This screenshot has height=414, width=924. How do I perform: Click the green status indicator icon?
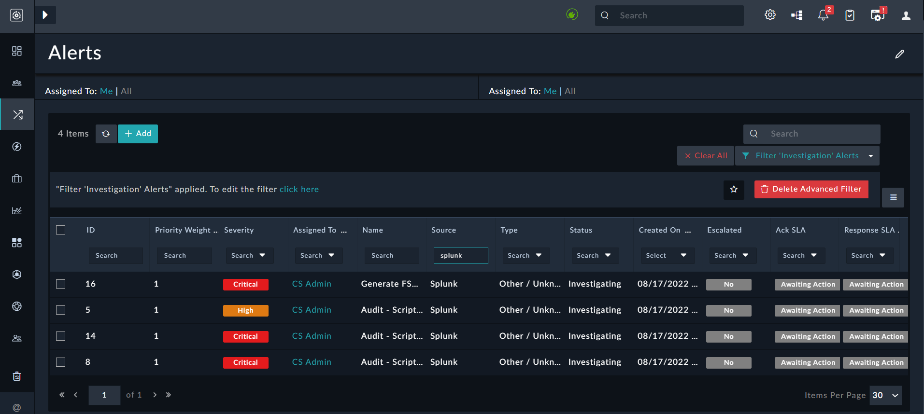click(x=572, y=15)
